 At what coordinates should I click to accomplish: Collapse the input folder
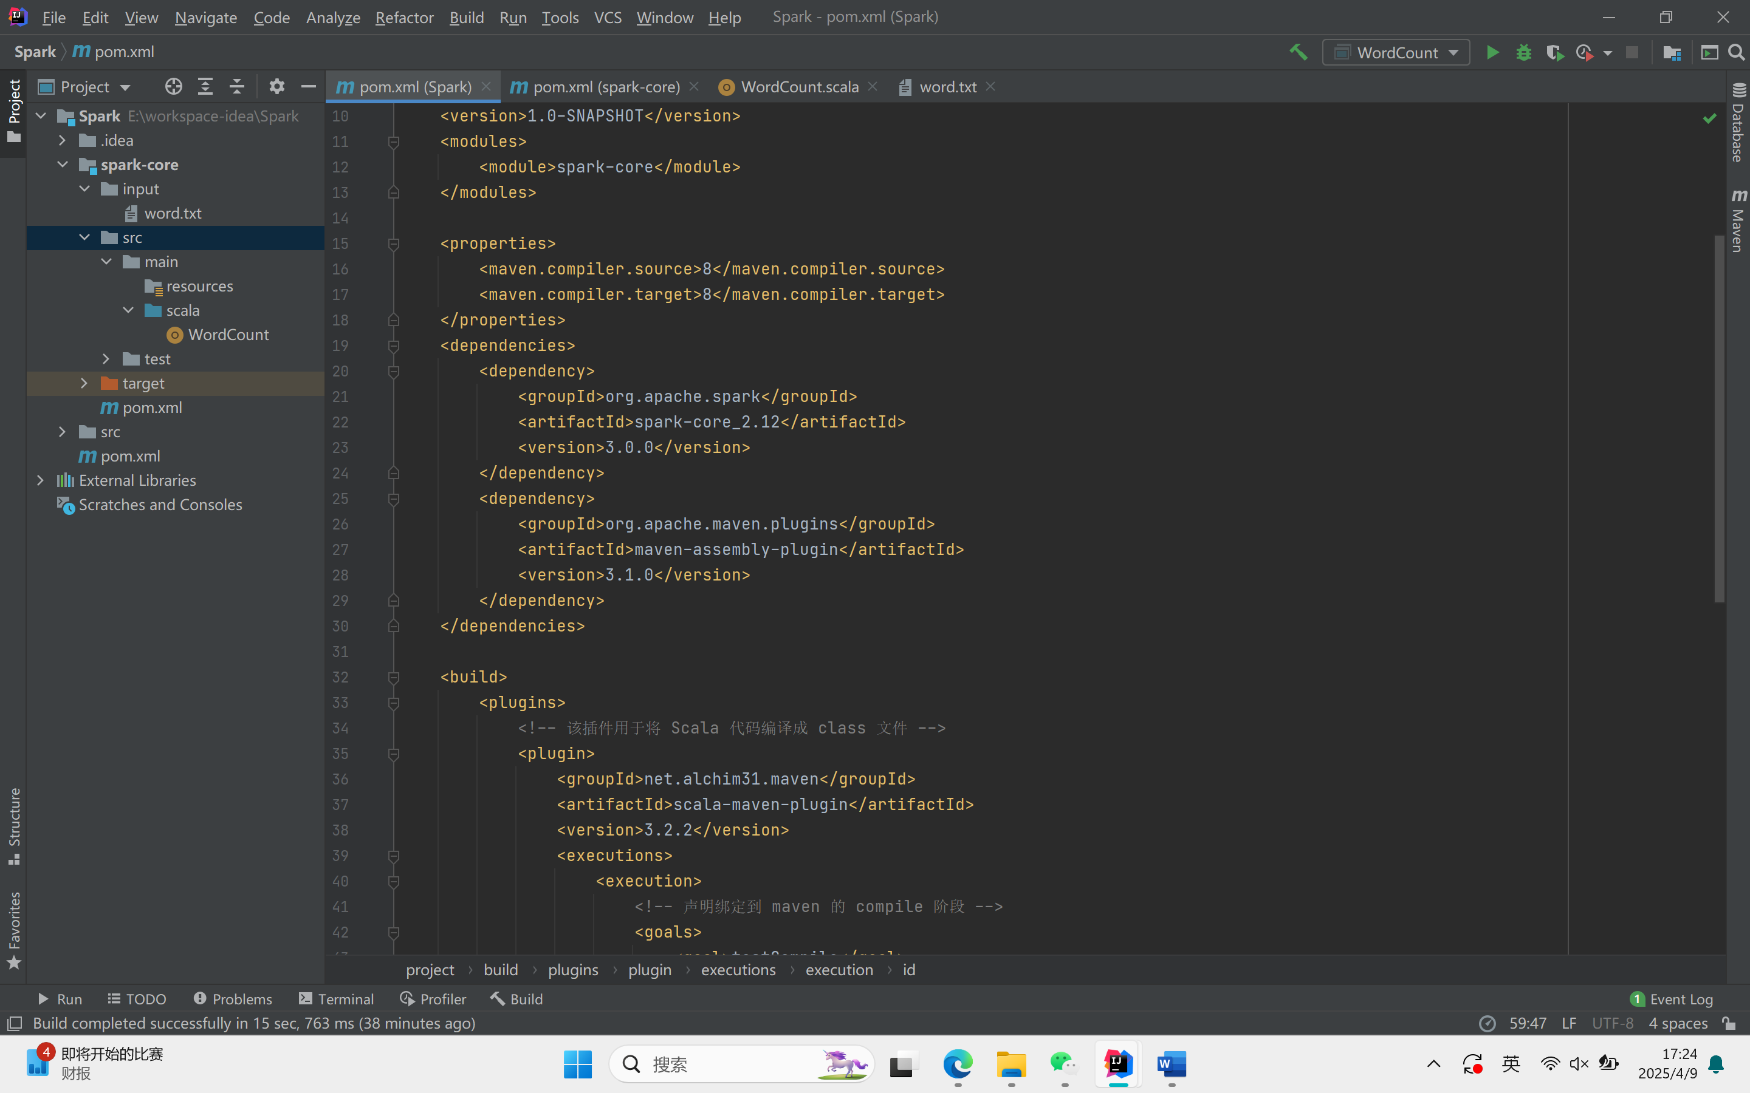[84, 189]
